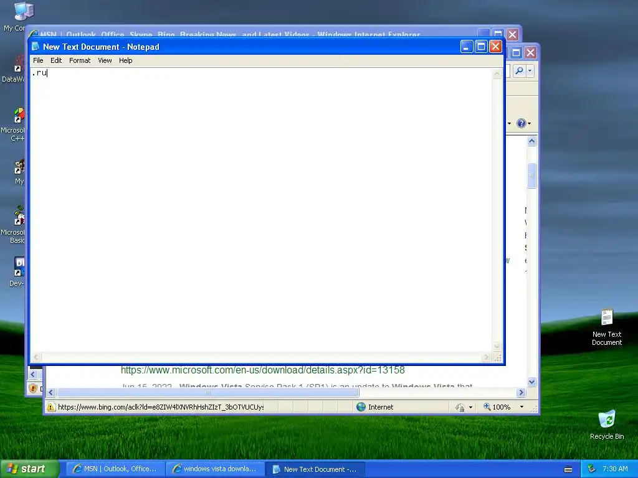Click the MSN window security shield icon
Image resolution: width=638 pixels, height=478 pixels.
(34, 388)
